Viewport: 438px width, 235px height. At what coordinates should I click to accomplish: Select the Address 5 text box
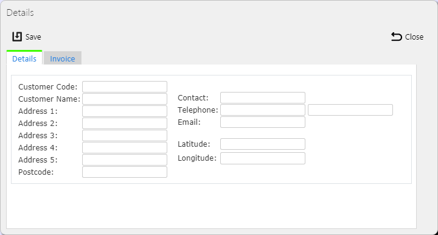[125, 160]
